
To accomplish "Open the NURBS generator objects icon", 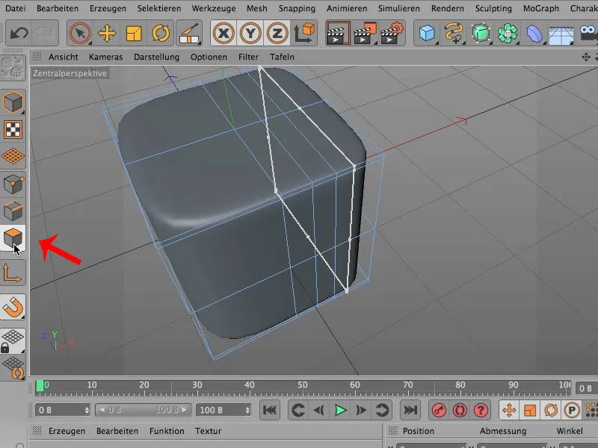I will point(481,33).
